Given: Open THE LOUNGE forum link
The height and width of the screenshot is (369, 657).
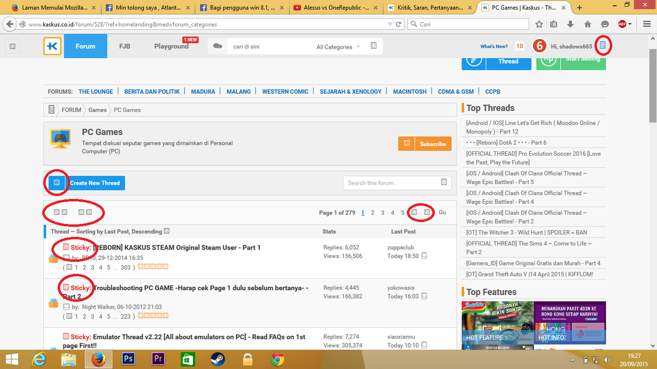Looking at the screenshot, I should [x=95, y=92].
